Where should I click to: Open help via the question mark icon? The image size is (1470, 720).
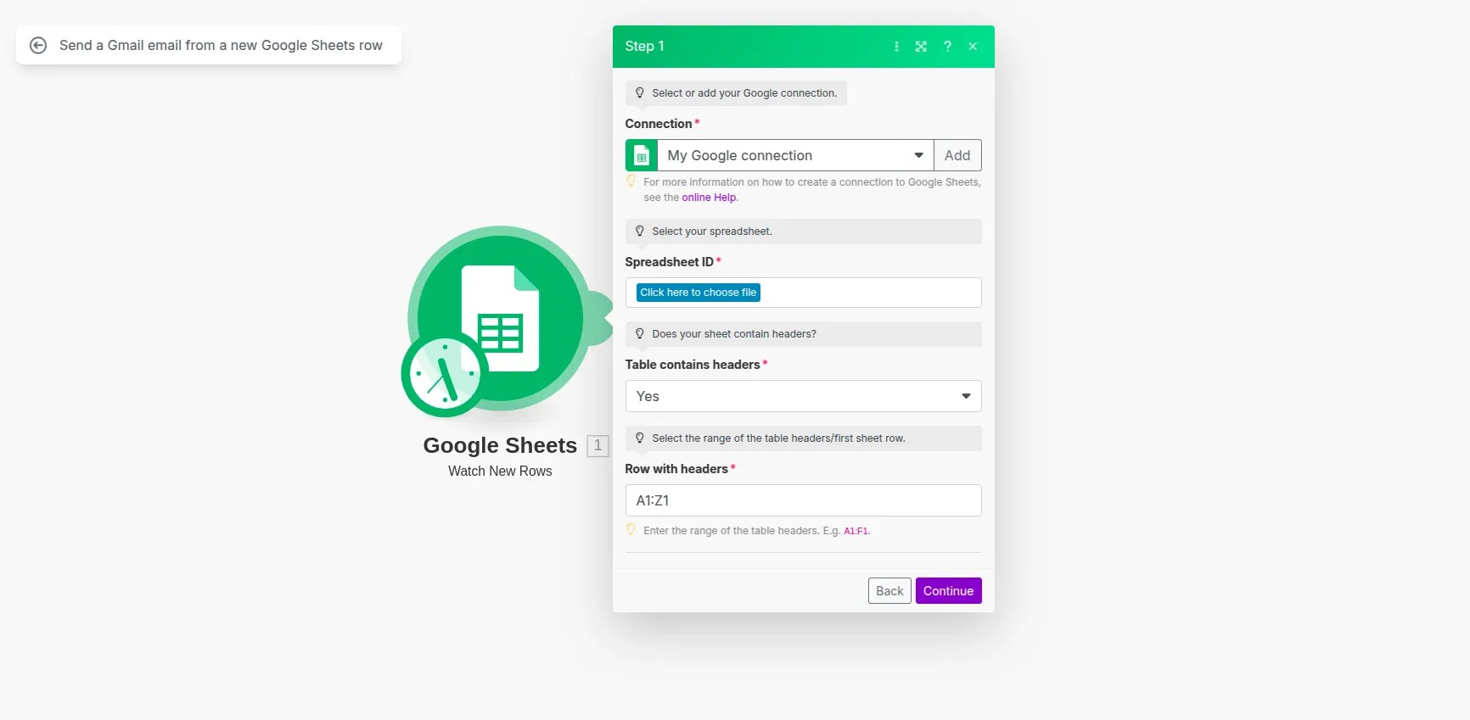point(947,47)
